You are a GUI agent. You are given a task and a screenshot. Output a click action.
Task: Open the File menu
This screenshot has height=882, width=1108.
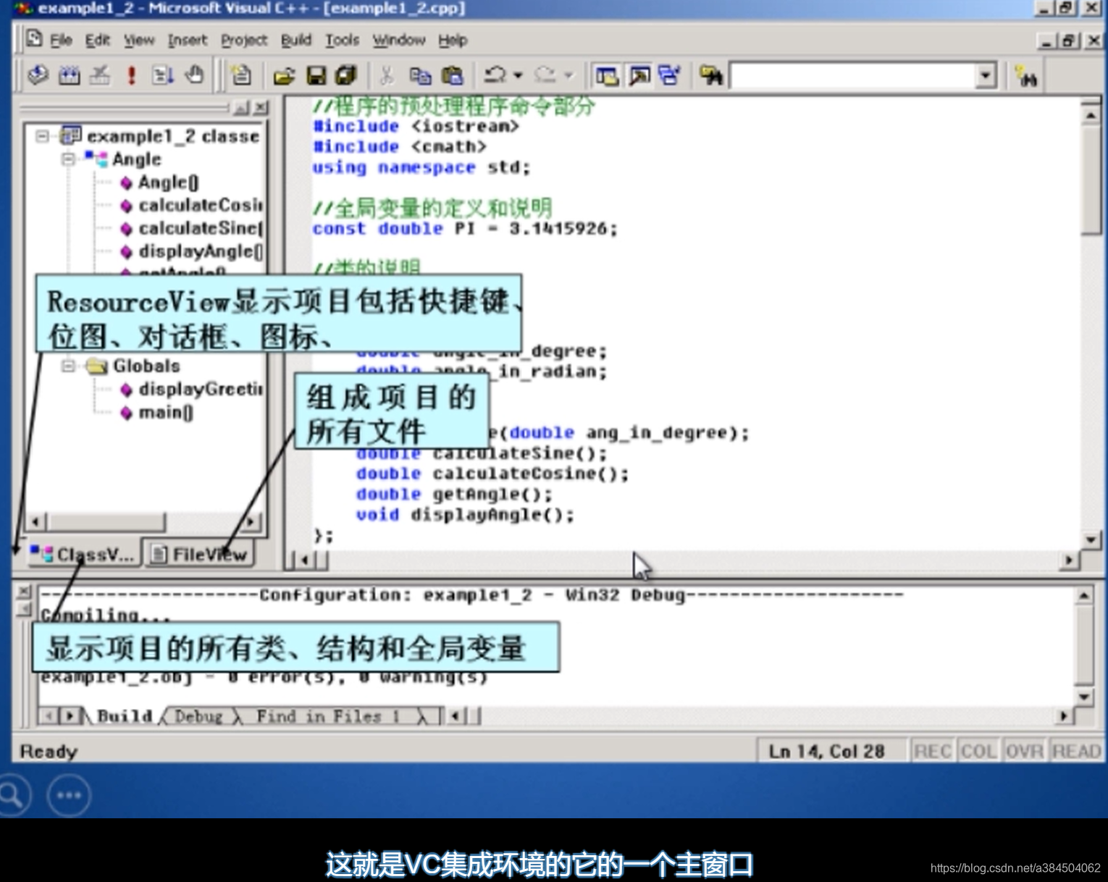pyautogui.click(x=61, y=40)
